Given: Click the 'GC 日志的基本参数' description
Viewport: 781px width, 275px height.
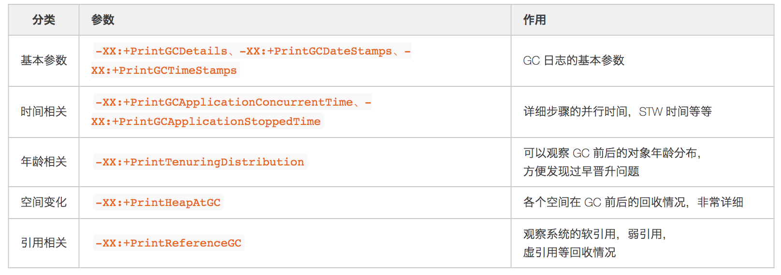Looking at the screenshot, I should [574, 60].
